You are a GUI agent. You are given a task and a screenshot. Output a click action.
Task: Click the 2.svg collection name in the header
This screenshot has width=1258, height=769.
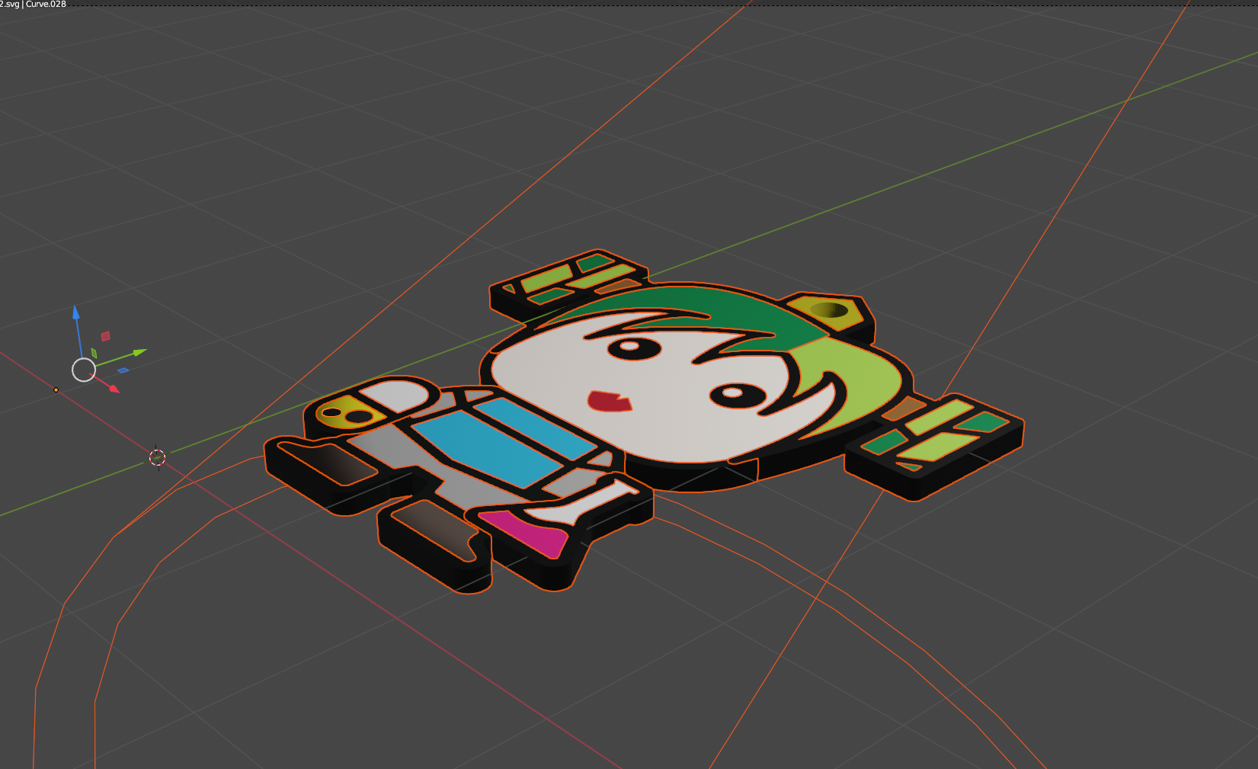point(9,5)
